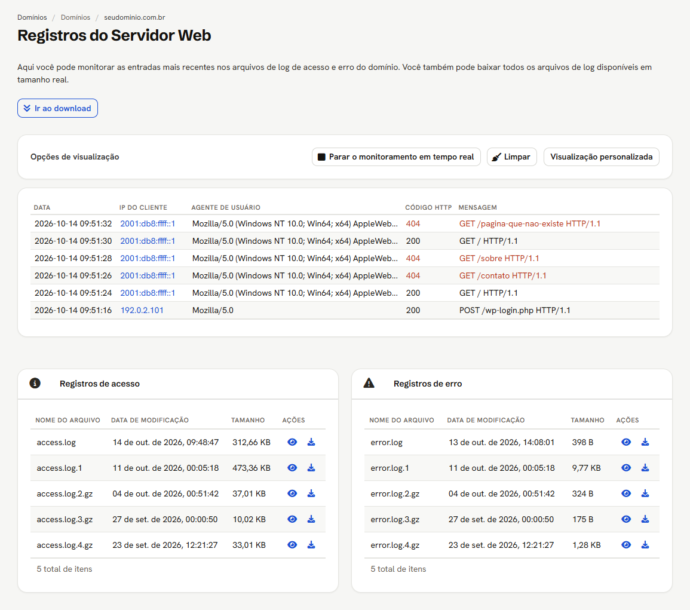Click DATA DE MODIFICAÇÃO header in error logs

(x=486, y=420)
